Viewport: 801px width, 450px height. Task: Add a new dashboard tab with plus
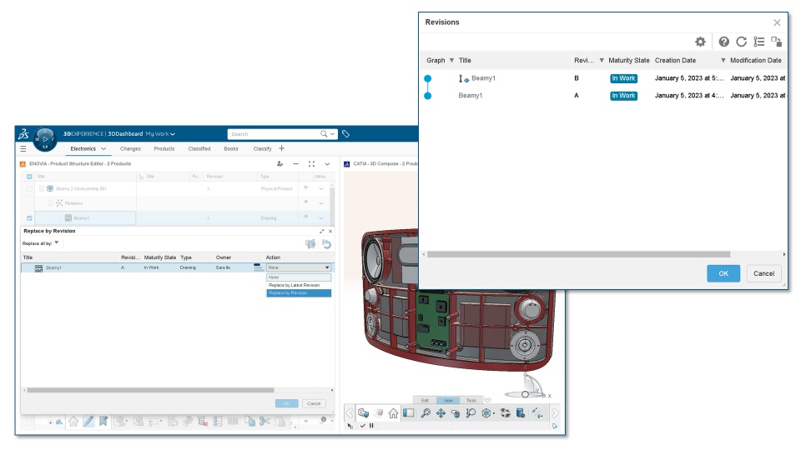281,148
